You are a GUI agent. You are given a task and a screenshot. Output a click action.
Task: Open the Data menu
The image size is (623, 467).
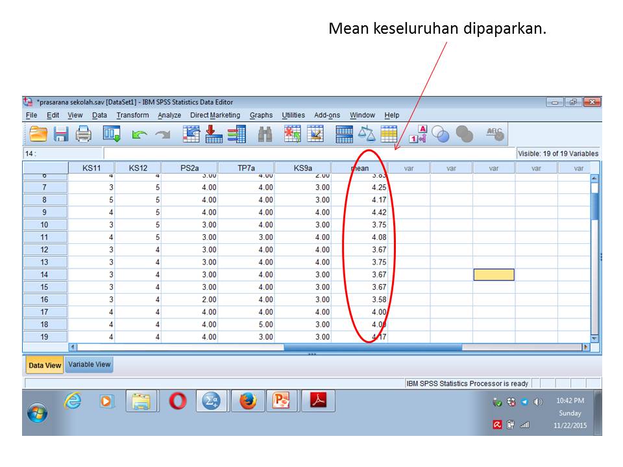[x=99, y=115]
